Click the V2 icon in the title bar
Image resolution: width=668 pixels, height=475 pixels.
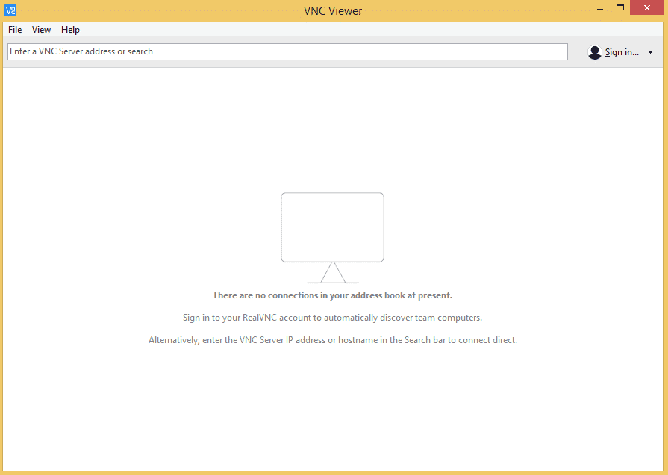click(11, 9)
